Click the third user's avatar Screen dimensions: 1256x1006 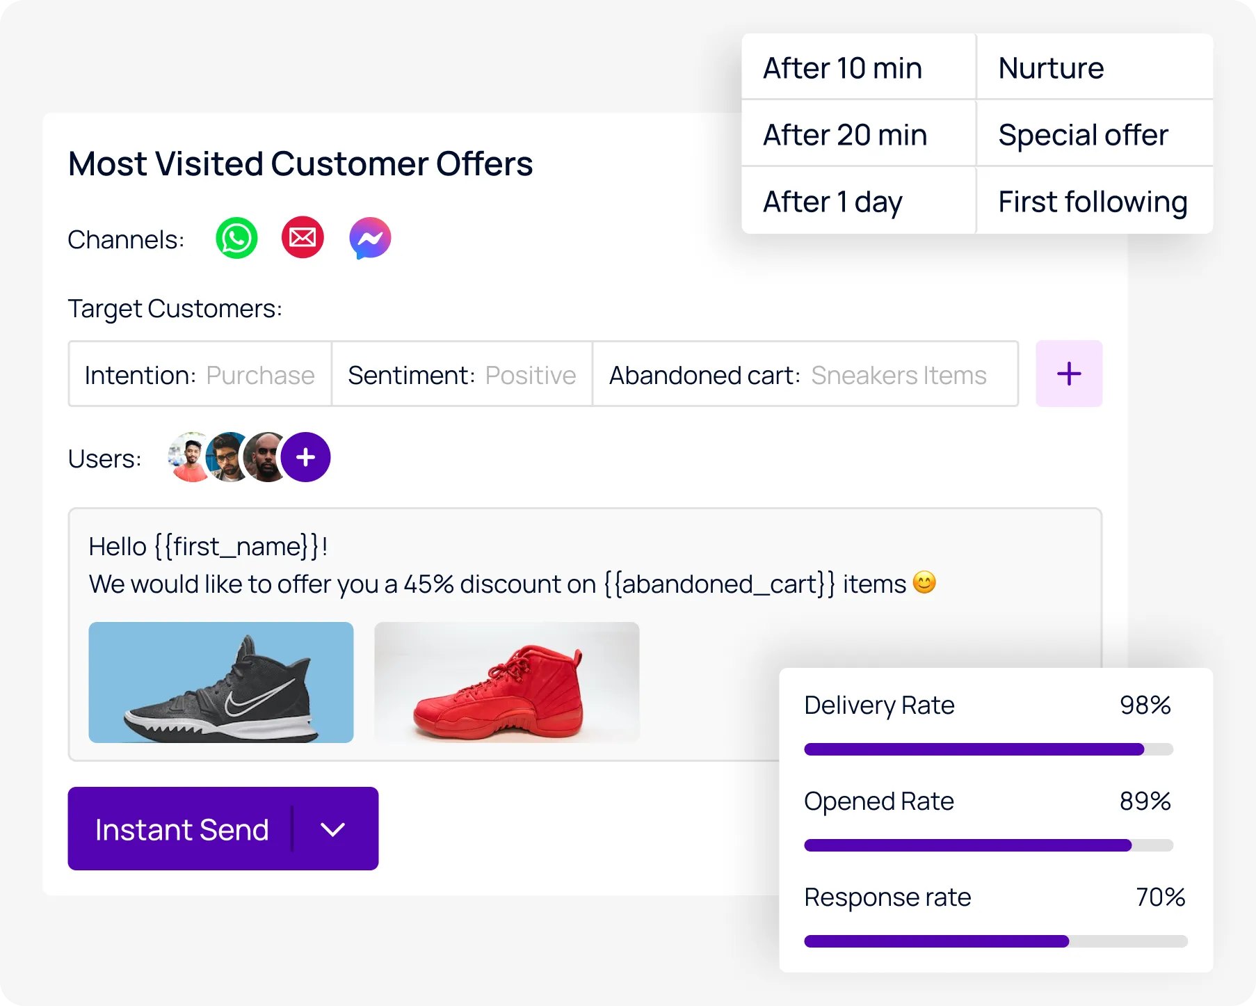[262, 457]
